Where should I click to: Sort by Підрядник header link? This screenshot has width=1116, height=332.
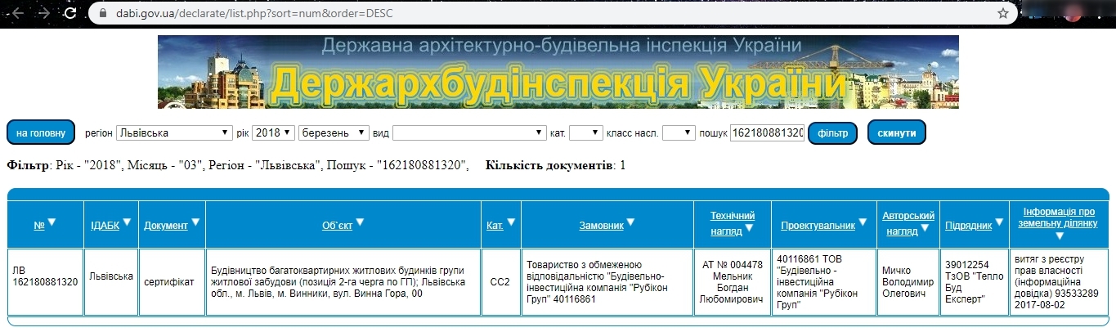[968, 225]
